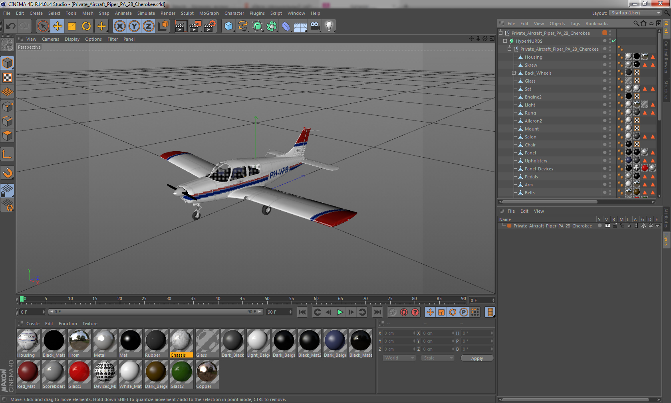Select the Polygons mode icon

tap(8, 136)
